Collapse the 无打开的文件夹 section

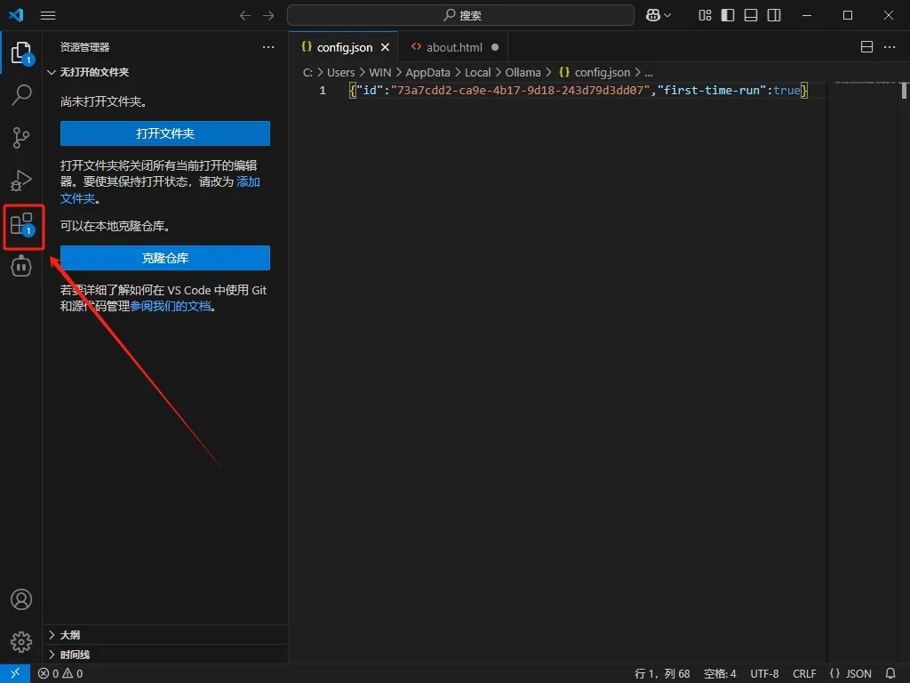tap(165, 72)
